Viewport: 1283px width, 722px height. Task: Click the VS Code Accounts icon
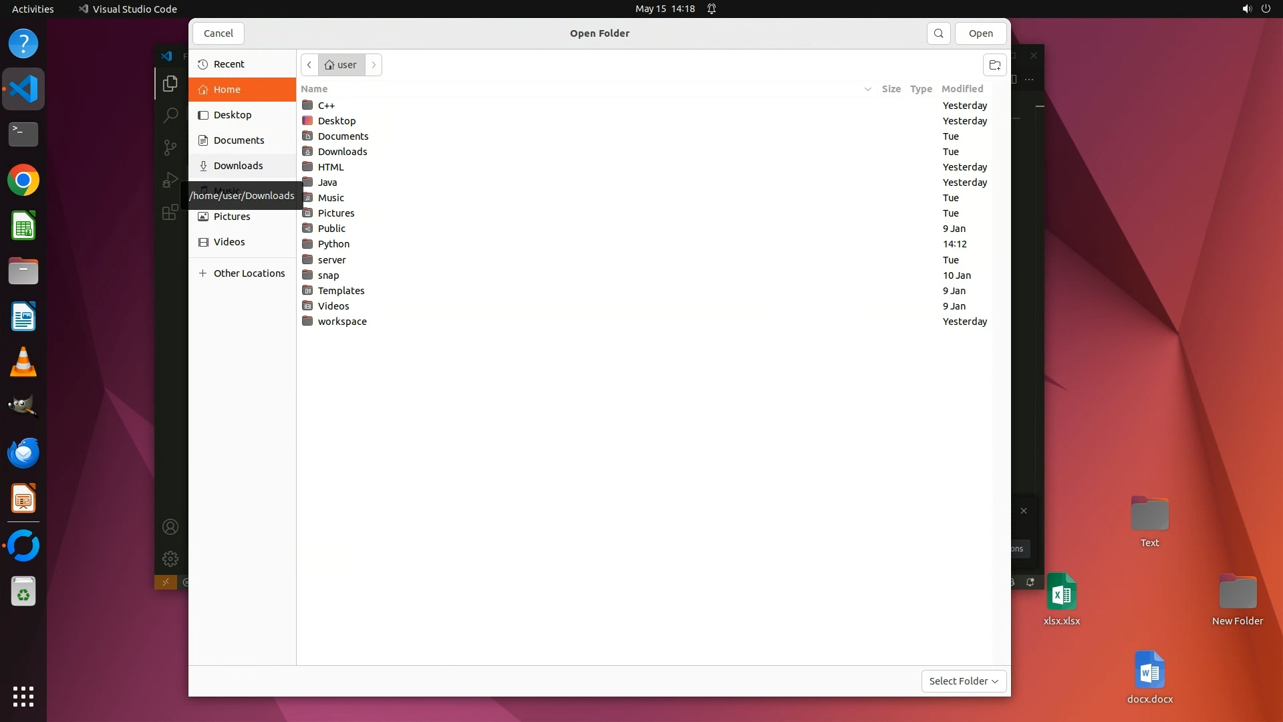point(170,527)
